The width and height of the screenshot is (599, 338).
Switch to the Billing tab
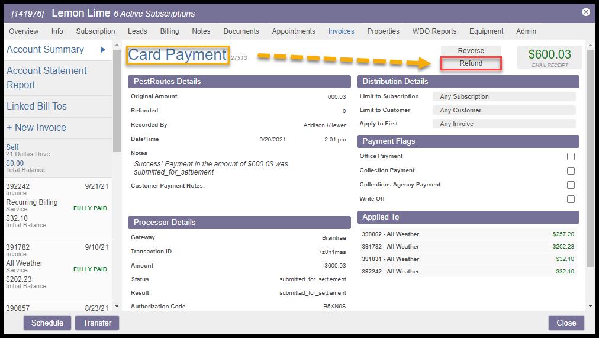tap(169, 31)
